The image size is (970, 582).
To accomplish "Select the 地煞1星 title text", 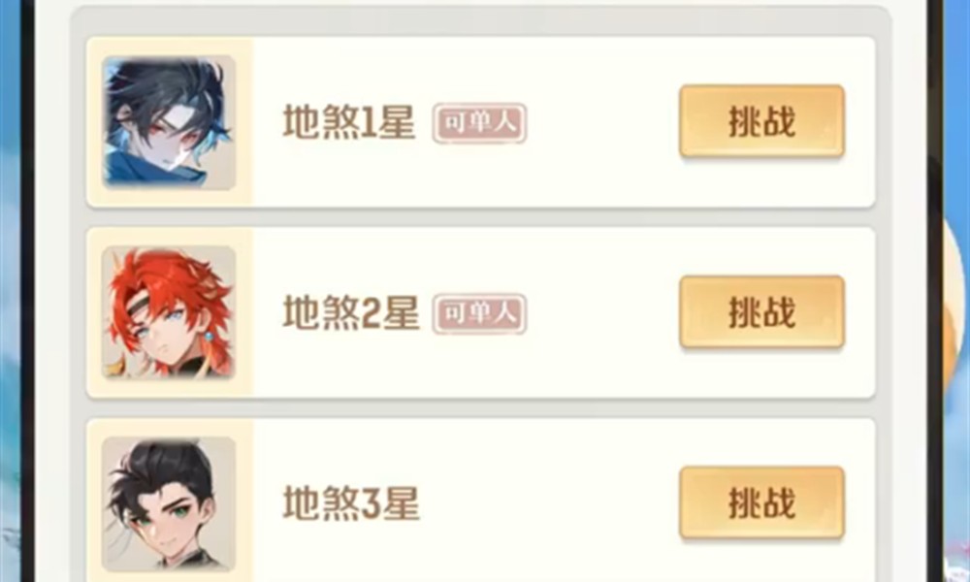I will 349,122.
